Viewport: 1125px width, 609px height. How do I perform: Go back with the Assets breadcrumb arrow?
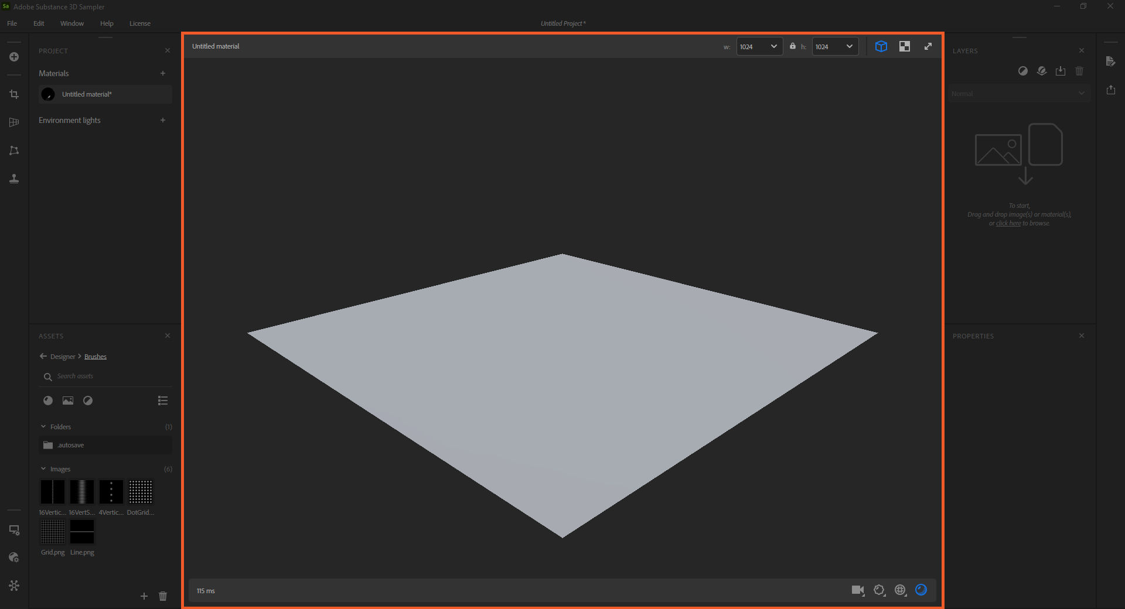(43, 356)
